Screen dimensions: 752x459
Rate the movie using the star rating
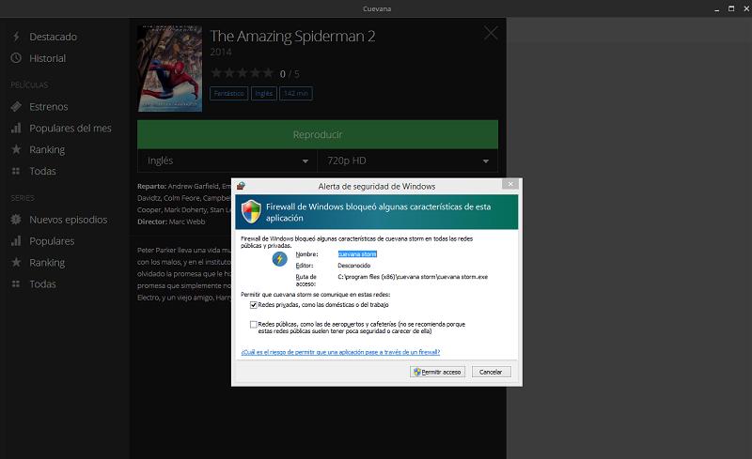coord(242,73)
